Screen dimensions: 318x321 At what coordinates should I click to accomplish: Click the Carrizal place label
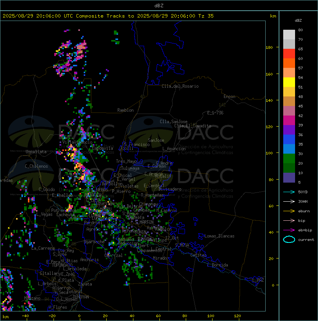(x=114, y=255)
